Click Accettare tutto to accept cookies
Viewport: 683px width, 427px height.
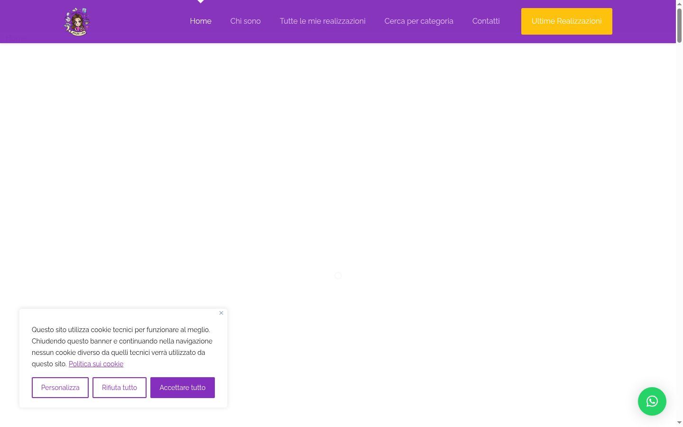183,388
